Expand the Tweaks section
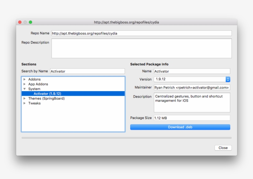Screen dimensions: 253x179 point(24,103)
